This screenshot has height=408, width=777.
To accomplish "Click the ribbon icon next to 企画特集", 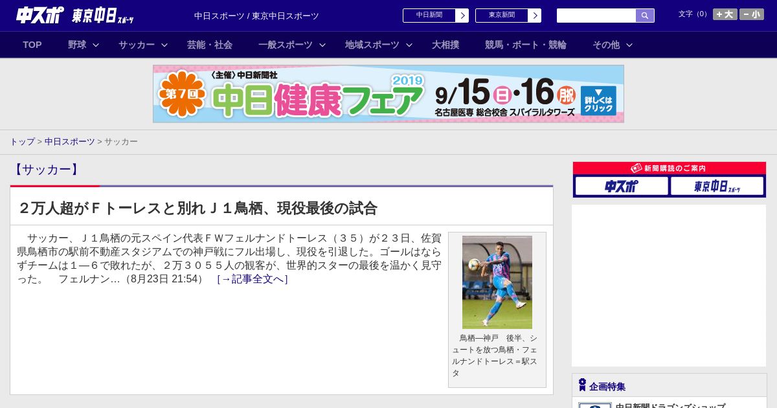I will 582,385.
